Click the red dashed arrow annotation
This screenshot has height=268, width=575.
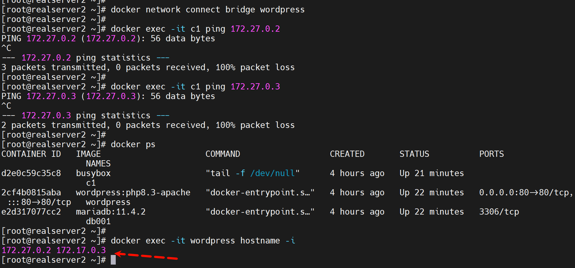click(x=146, y=256)
